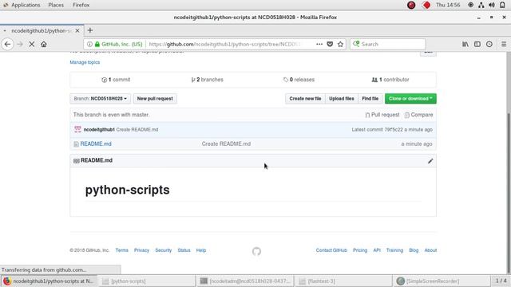Click the page vertical scrollbar thumb

[x=509, y=192]
